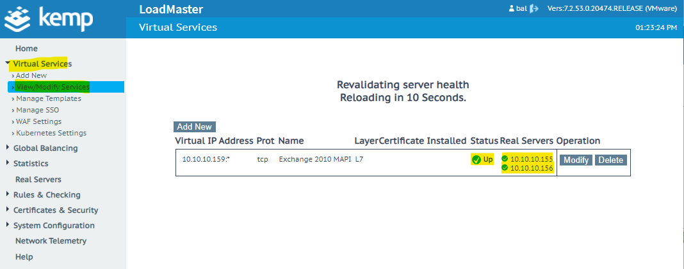The width and height of the screenshot is (684, 269).
Task: Expand the System Configuration section
Action: point(8,225)
